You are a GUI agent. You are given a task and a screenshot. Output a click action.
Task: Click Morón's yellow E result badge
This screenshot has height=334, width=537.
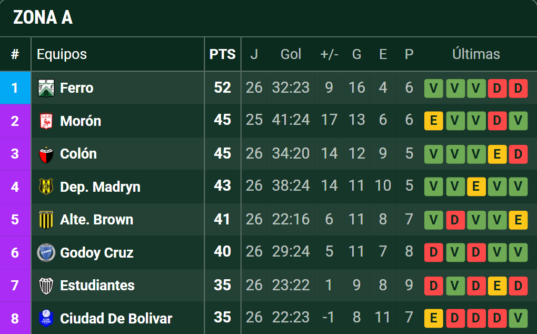point(434,121)
